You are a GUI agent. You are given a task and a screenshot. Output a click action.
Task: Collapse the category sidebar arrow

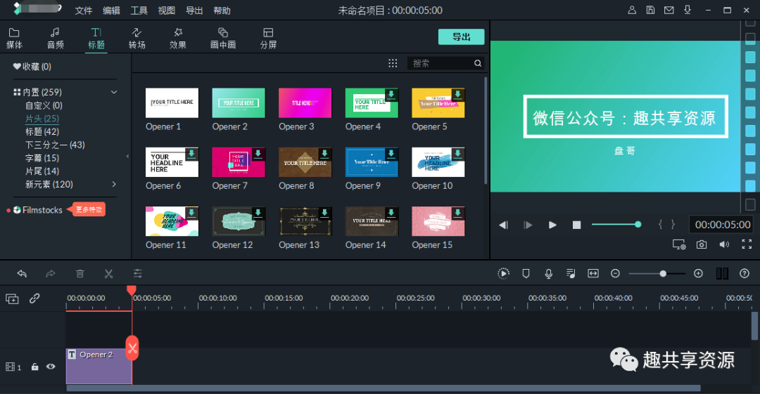click(x=127, y=156)
